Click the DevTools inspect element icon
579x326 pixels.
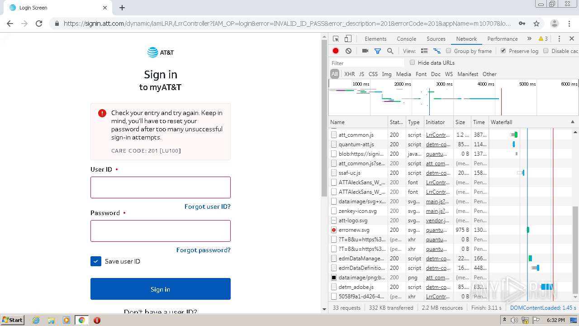pos(336,39)
